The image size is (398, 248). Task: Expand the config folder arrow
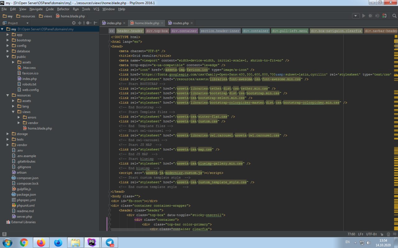coord(8,46)
